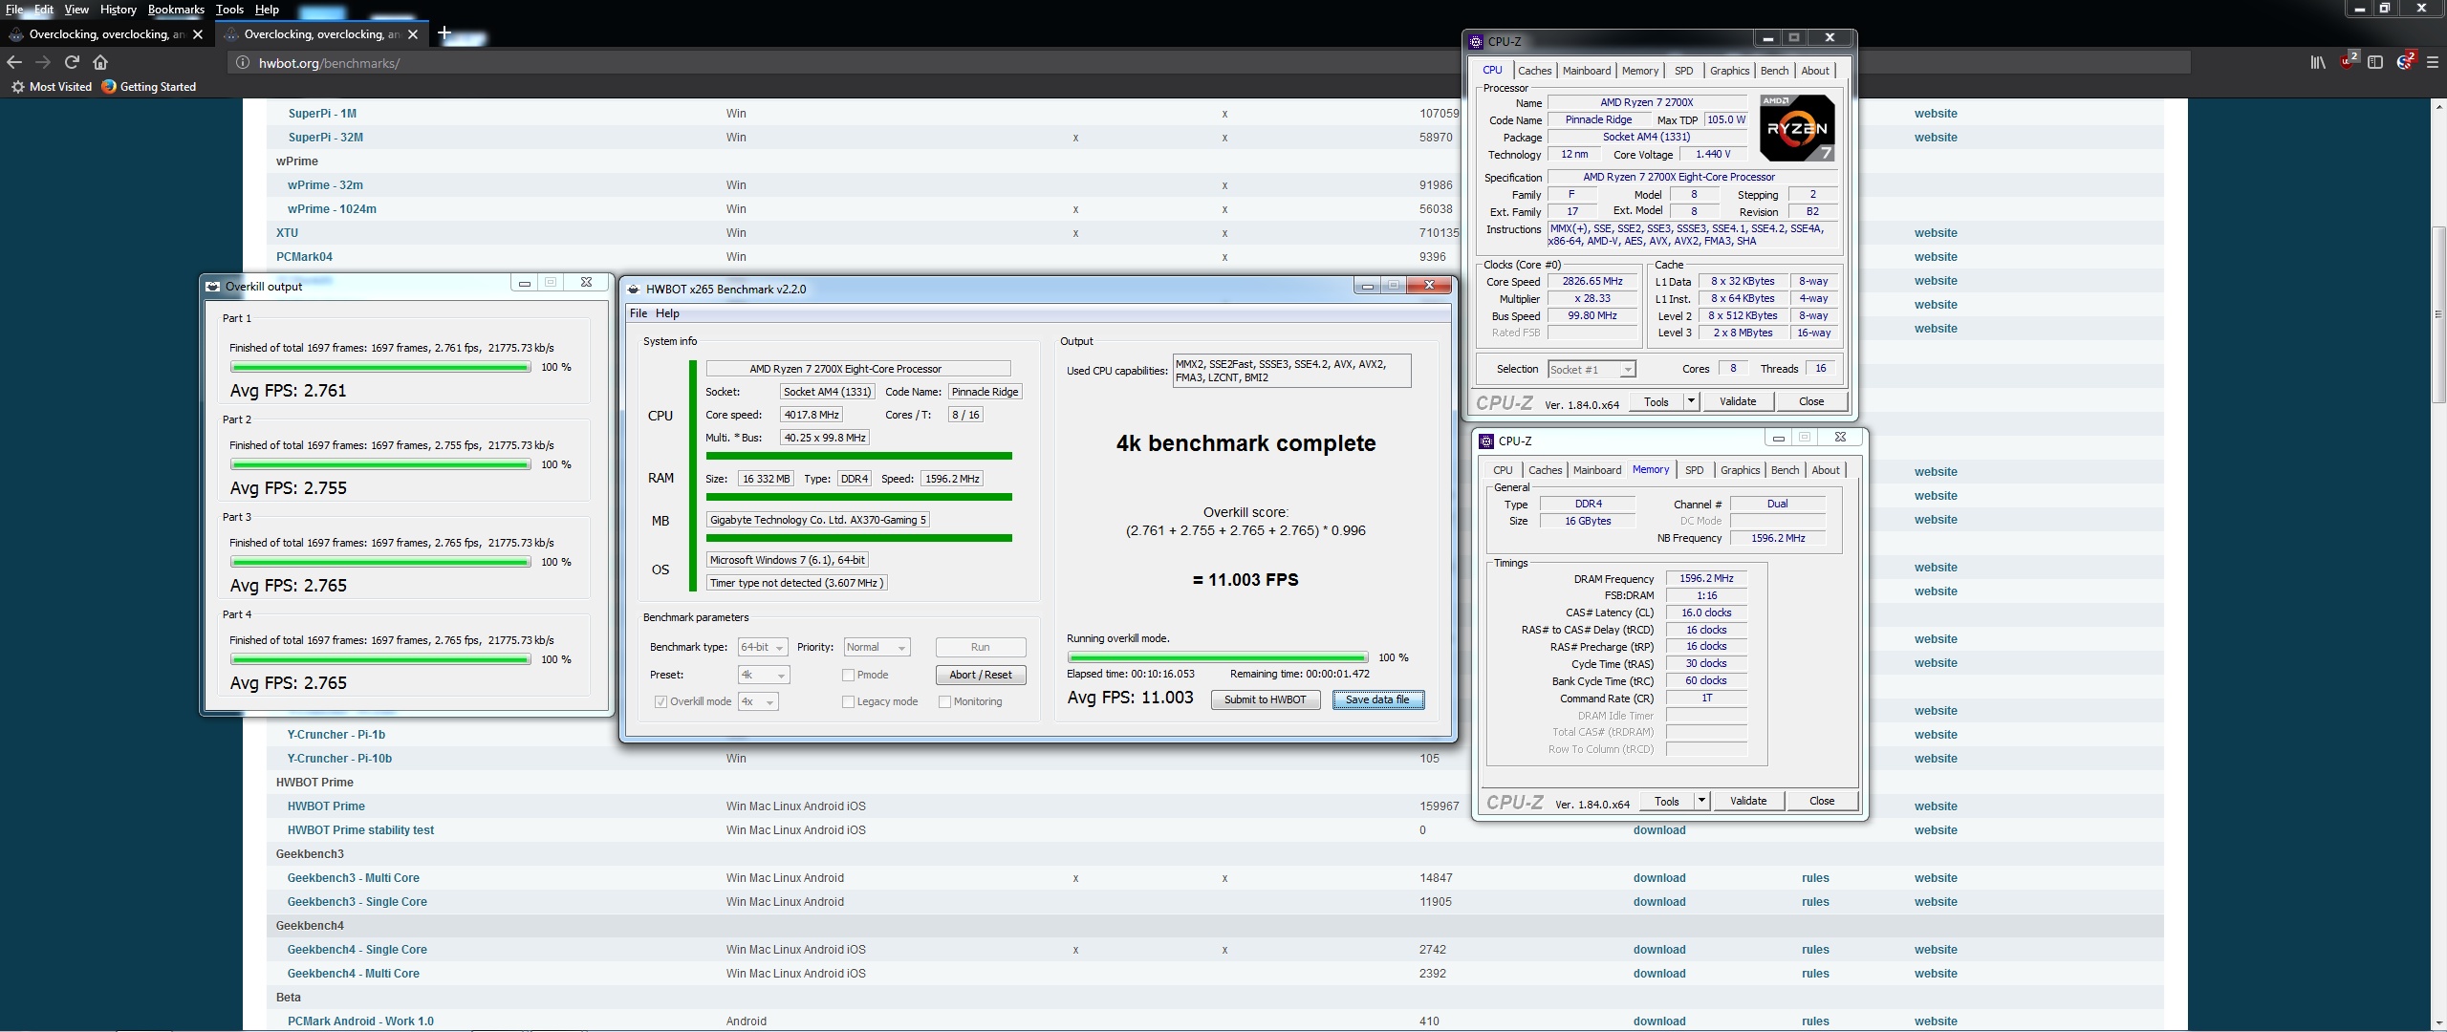Expand Tools dropdown arrow in upper CPU-Z
Screen dimensions: 2447x1032
click(1691, 401)
